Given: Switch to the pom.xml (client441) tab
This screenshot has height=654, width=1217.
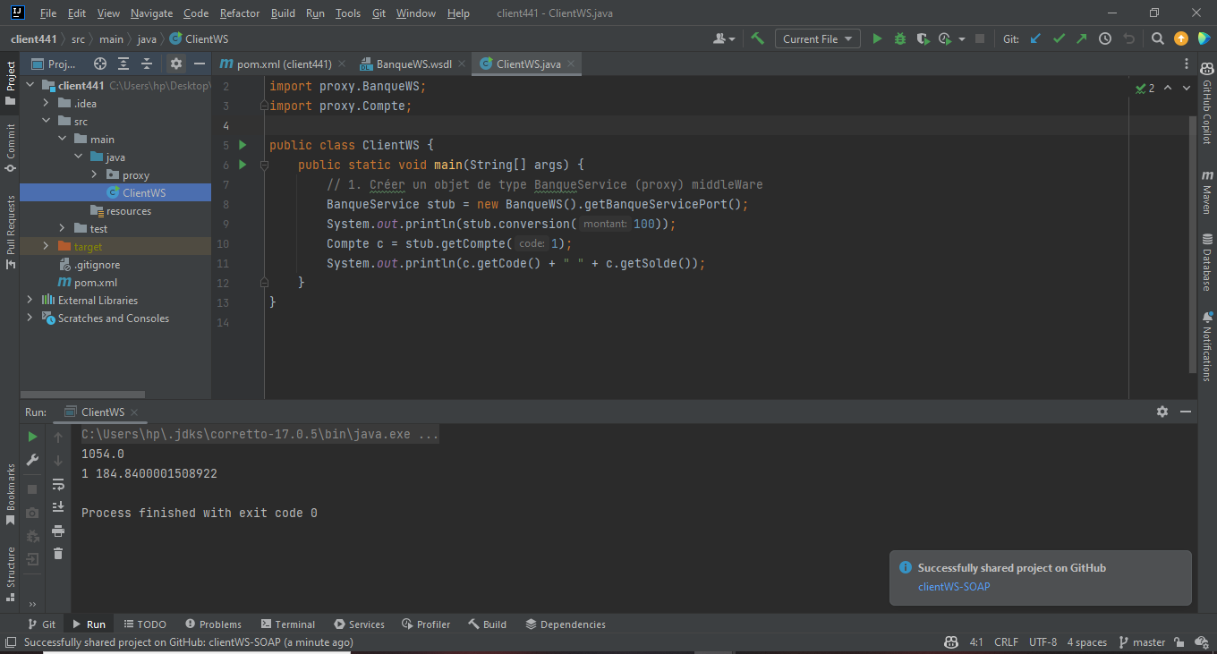Looking at the screenshot, I should coord(284,64).
